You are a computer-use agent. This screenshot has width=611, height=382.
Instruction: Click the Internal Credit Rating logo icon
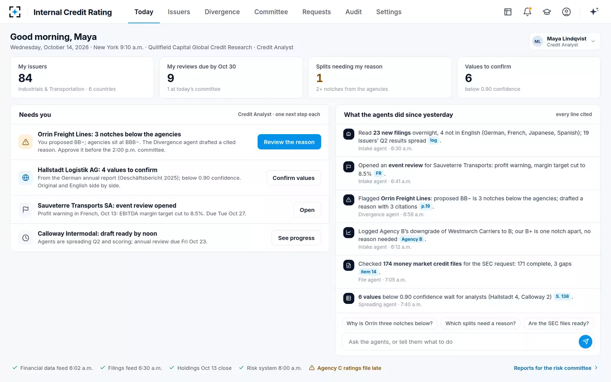coord(15,12)
